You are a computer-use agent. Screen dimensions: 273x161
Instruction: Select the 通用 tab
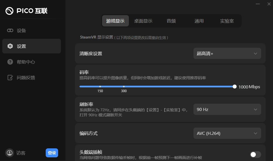click(x=199, y=21)
